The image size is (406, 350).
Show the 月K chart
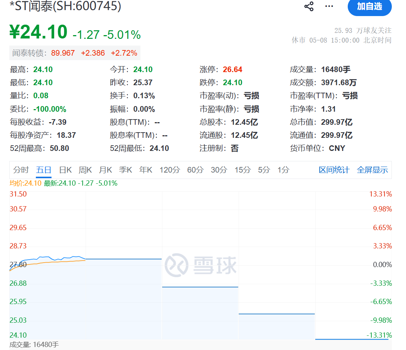coord(105,170)
